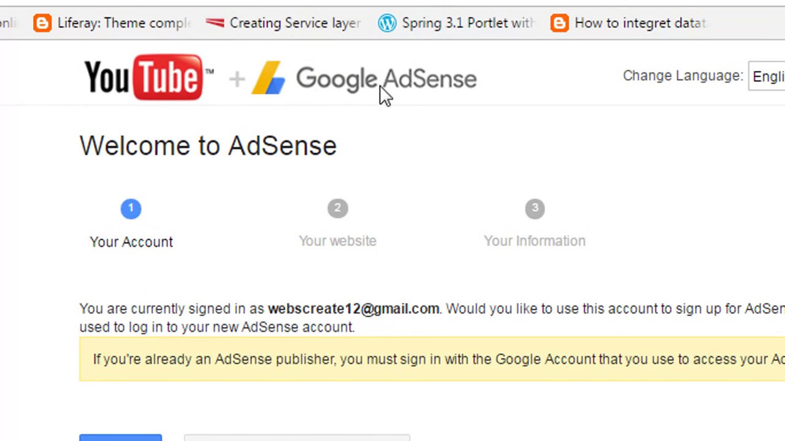785x441 pixels.
Task: Select the step 2 circle
Action: coord(337,209)
